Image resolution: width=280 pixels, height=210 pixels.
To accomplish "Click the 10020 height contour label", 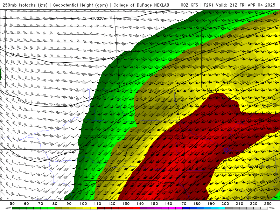I will coord(98,18).
